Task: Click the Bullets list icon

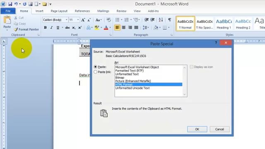Action: pos(117,20)
